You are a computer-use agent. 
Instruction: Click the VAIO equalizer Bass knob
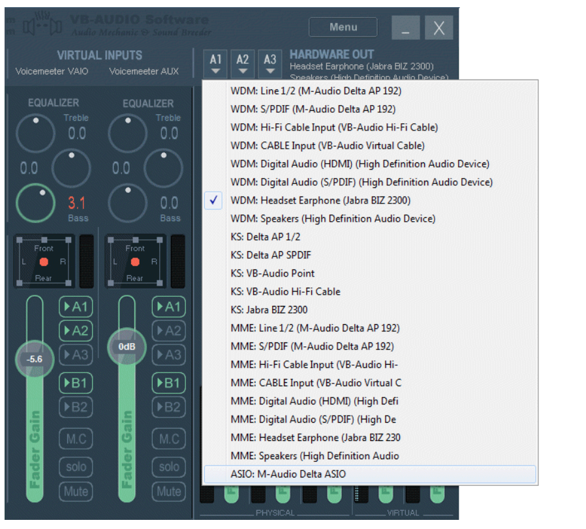coord(35,203)
